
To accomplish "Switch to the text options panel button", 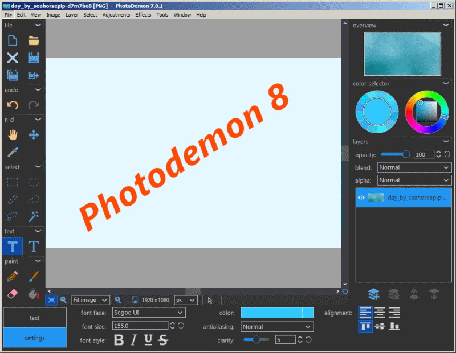I will point(35,318).
